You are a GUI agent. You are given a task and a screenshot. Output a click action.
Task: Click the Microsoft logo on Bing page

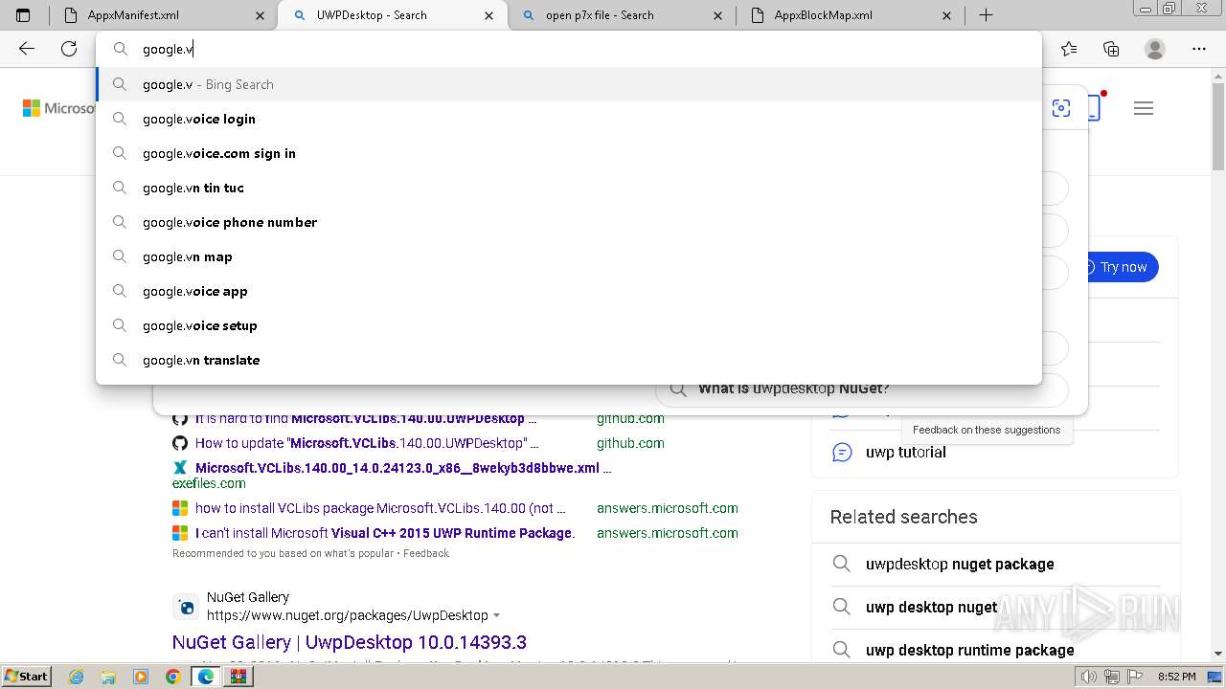59,108
